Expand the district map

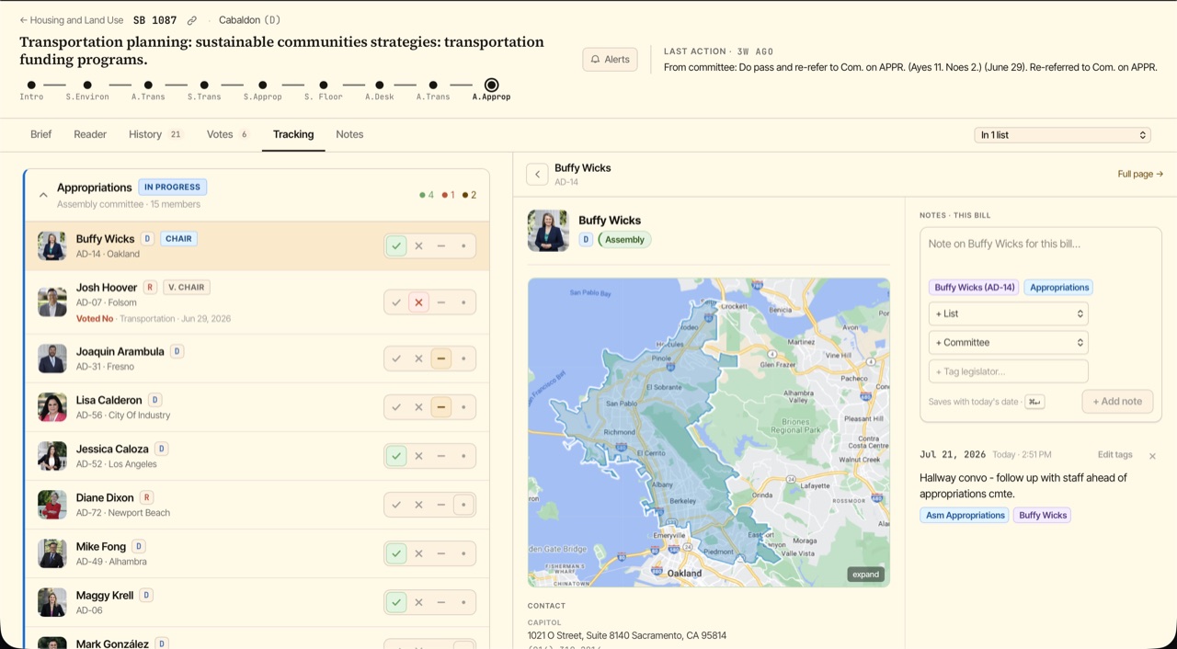click(x=865, y=575)
